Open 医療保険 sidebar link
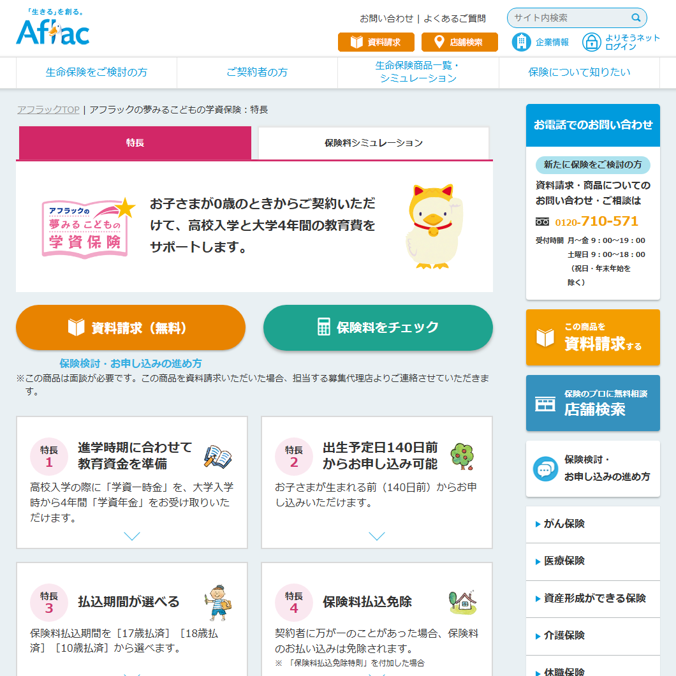 [593, 562]
